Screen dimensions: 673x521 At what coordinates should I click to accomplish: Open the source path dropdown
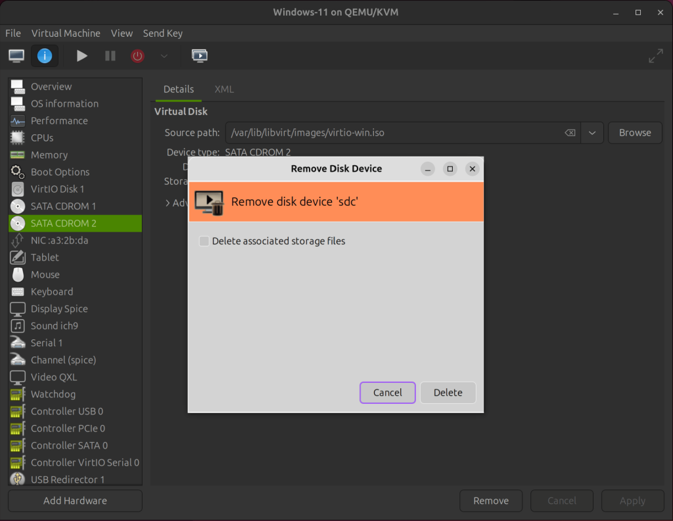[592, 132]
